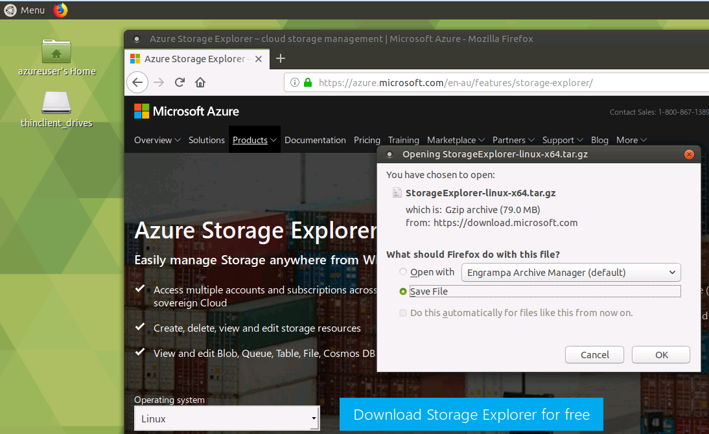Open a new tab with plus icon

(x=281, y=58)
